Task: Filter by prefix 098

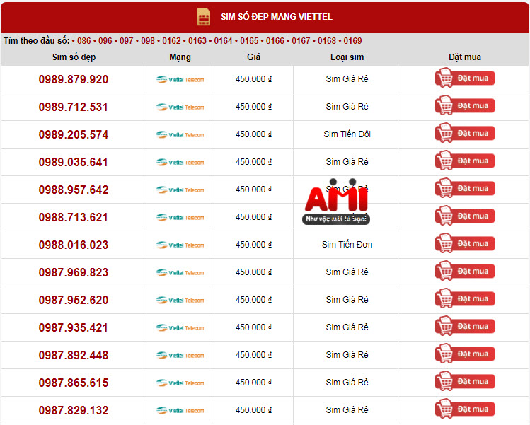Action: 148,41
